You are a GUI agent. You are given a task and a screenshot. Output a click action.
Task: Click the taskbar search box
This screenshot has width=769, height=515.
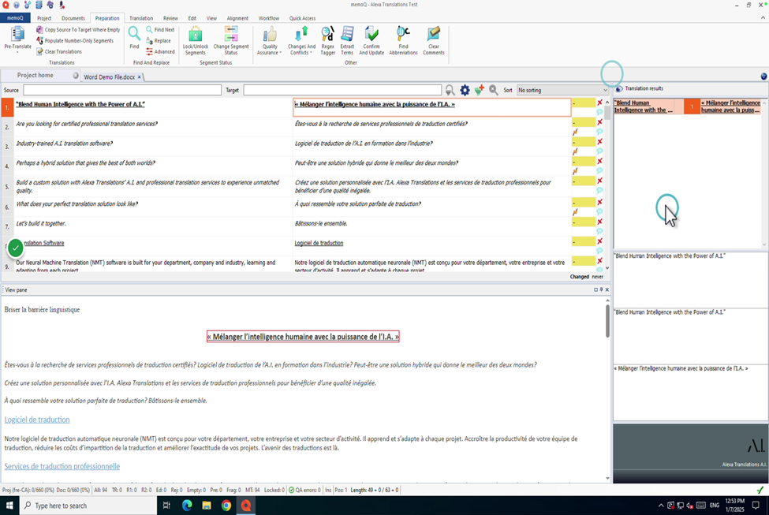pyautogui.click(x=88, y=506)
